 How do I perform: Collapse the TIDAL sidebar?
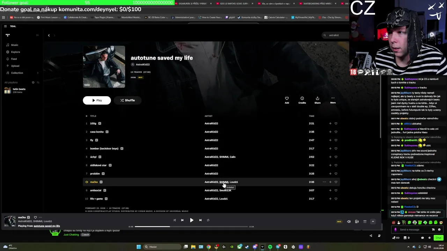coord(37,35)
